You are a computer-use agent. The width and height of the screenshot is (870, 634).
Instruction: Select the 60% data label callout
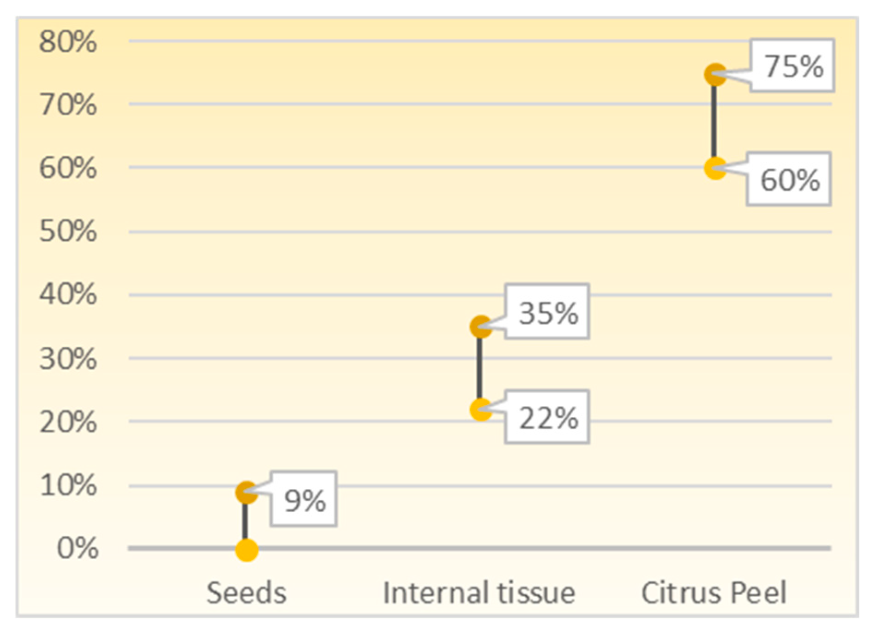point(789,179)
